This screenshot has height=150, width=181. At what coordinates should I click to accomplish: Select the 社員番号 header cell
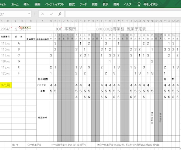point(6,37)
